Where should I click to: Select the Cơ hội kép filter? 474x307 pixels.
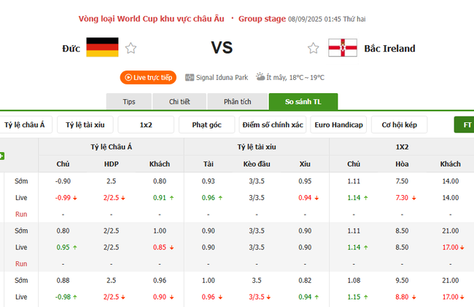coord(399,125)
